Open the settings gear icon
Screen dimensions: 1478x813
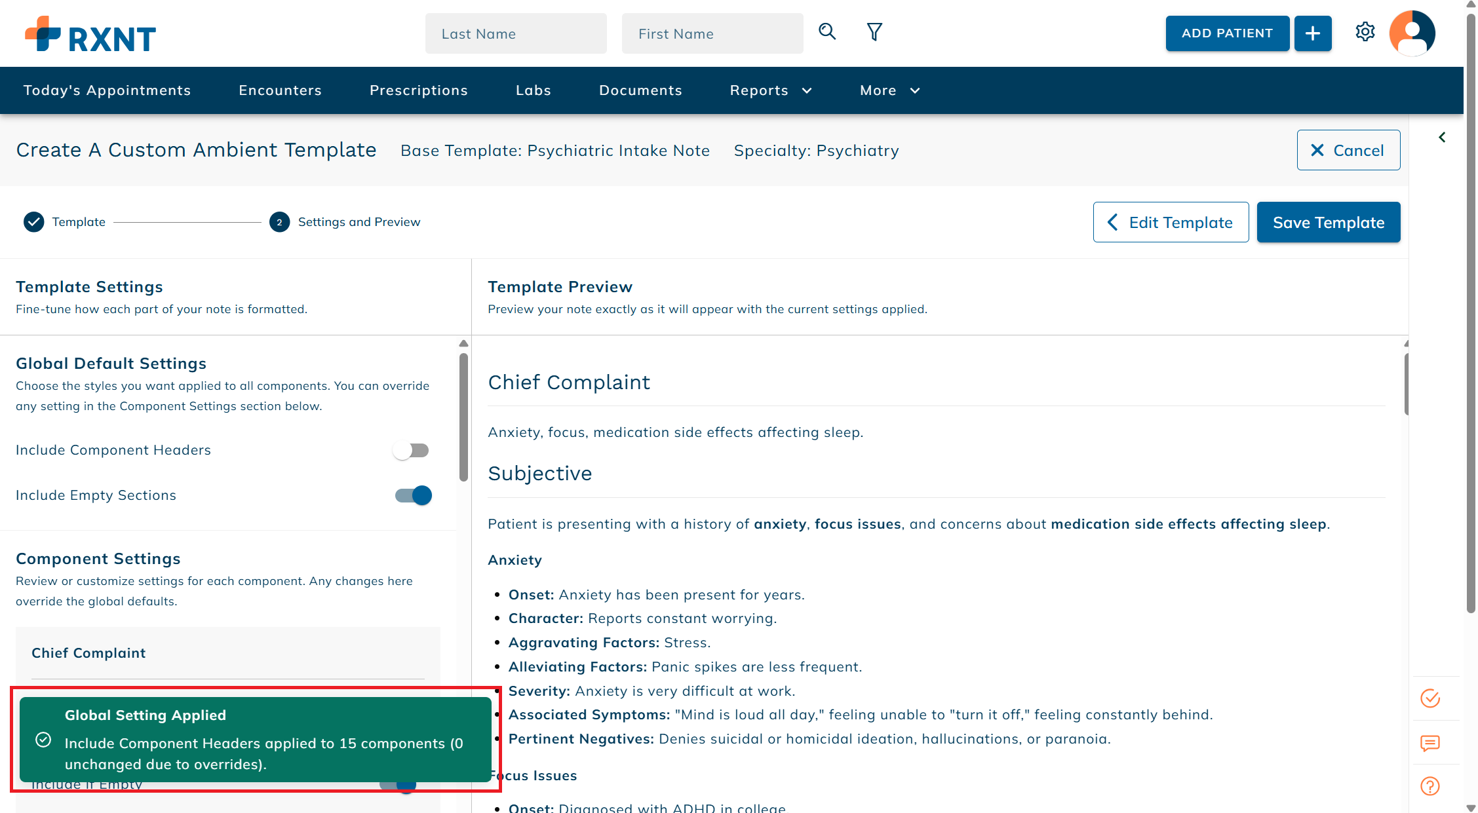[x=1365, y=32]
